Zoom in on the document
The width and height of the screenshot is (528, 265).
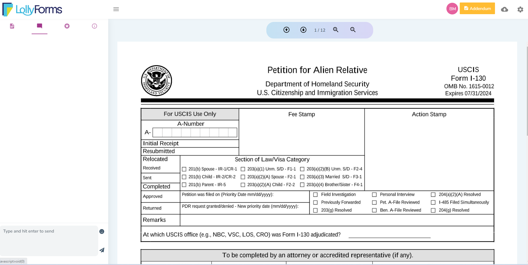(336, 30)
